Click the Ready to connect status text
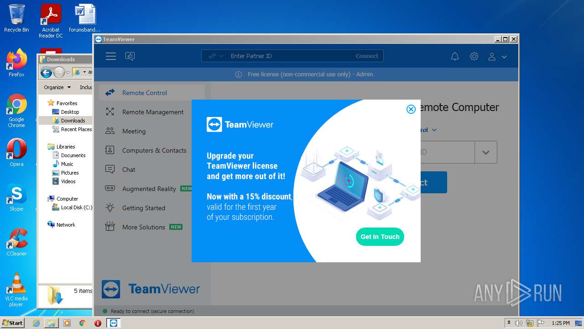584x329 pixels. [x=152, y=311]
